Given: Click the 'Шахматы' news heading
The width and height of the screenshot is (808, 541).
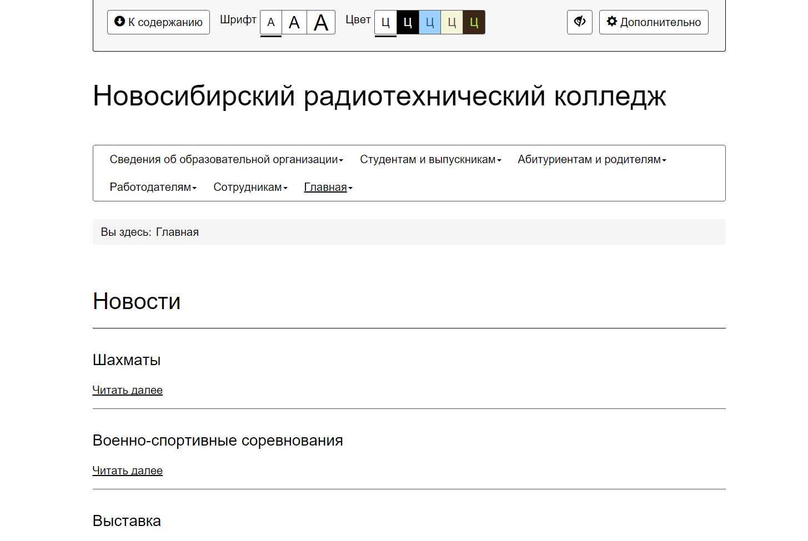Looking at the screenshot, I should click(127, 360).
